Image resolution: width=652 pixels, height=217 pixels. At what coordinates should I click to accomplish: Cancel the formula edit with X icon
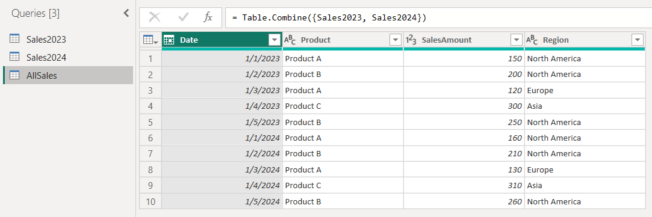click(x=155, y=17)
